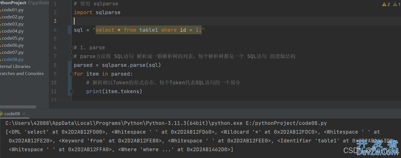Click the highlighted SQL string on line 4

click(x=149, y=30)
